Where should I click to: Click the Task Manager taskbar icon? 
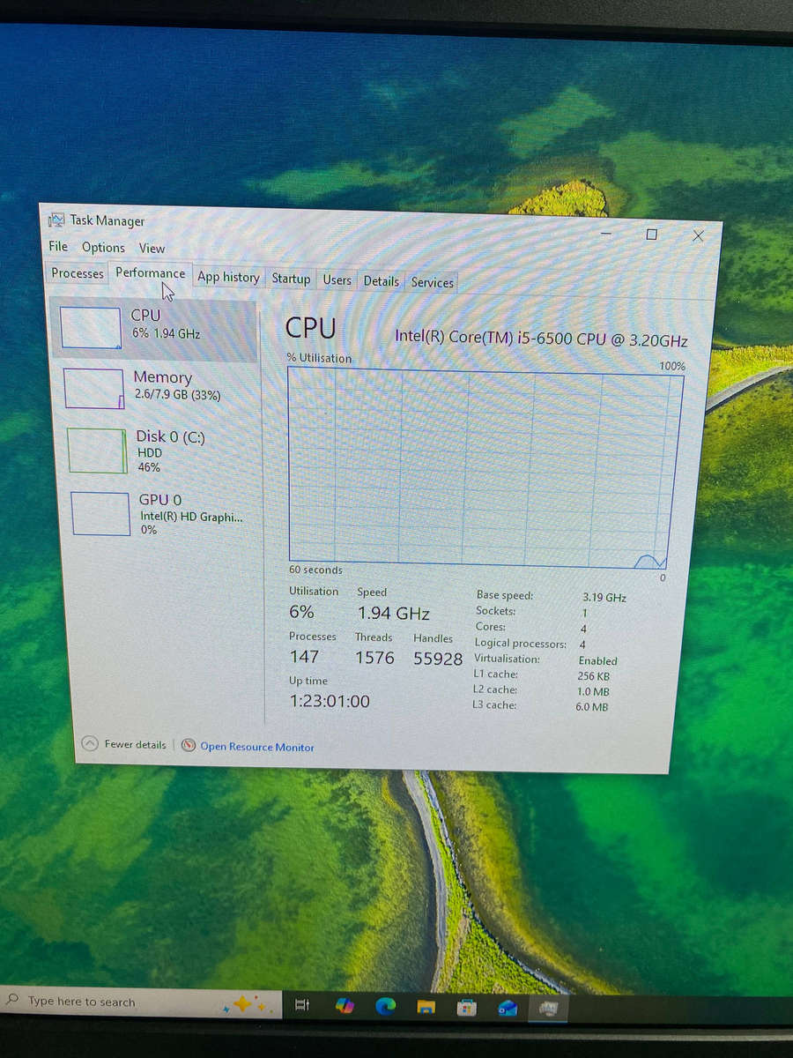[x=549, y=1008]
